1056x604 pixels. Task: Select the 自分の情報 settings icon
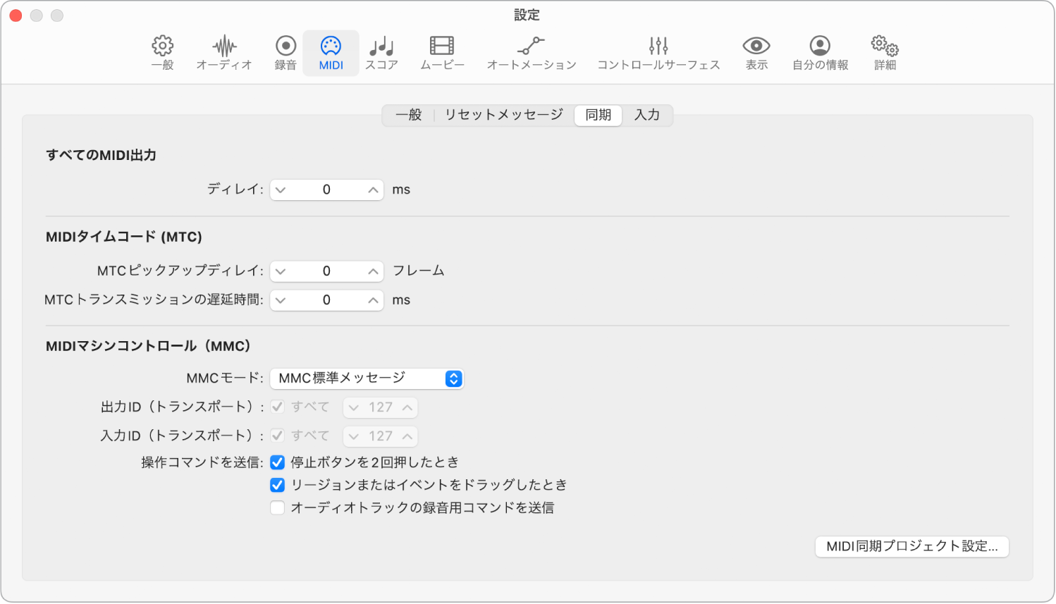point(819,53)
